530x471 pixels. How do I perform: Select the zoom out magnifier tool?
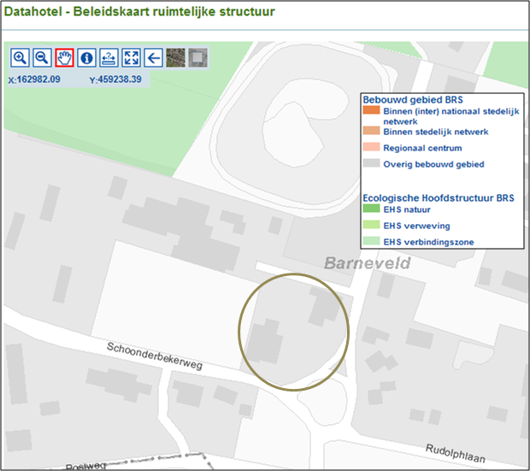pos(42,57)
